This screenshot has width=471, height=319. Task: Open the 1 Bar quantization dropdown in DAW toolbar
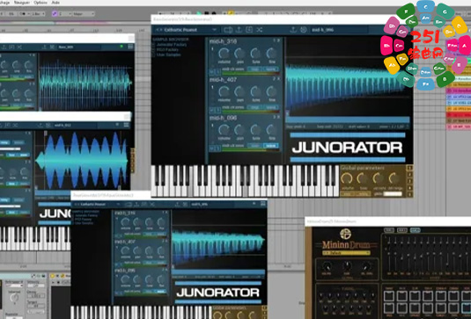pos(38,14)
